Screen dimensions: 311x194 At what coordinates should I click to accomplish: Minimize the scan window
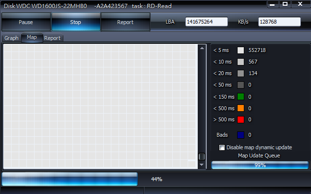click(x=272, y=4)
